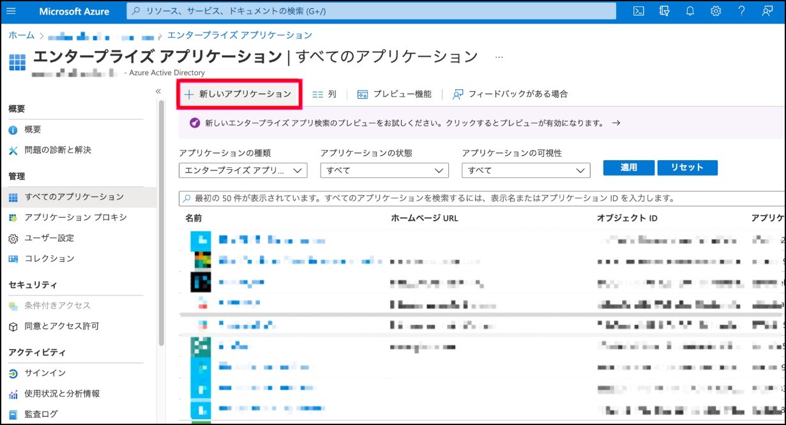Open プレビュー機能 in the toolbar
Image resolution: width=786 pixels, height=425 pixels.
click(395, 94)
